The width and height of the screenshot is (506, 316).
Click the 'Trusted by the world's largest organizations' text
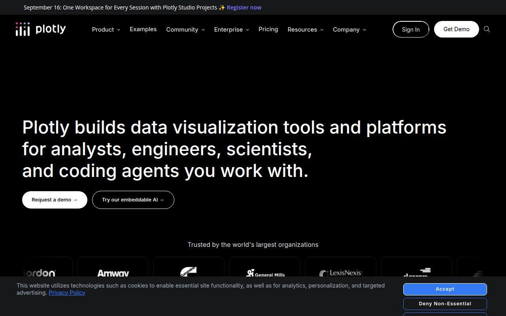click(253, 245)
